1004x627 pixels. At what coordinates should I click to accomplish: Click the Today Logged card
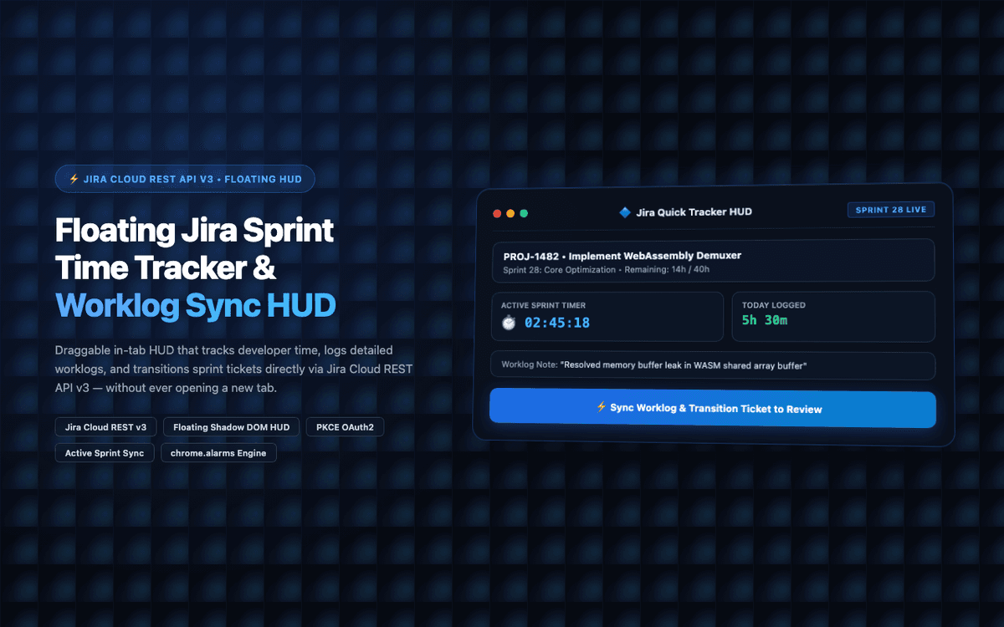click(833, 317)
